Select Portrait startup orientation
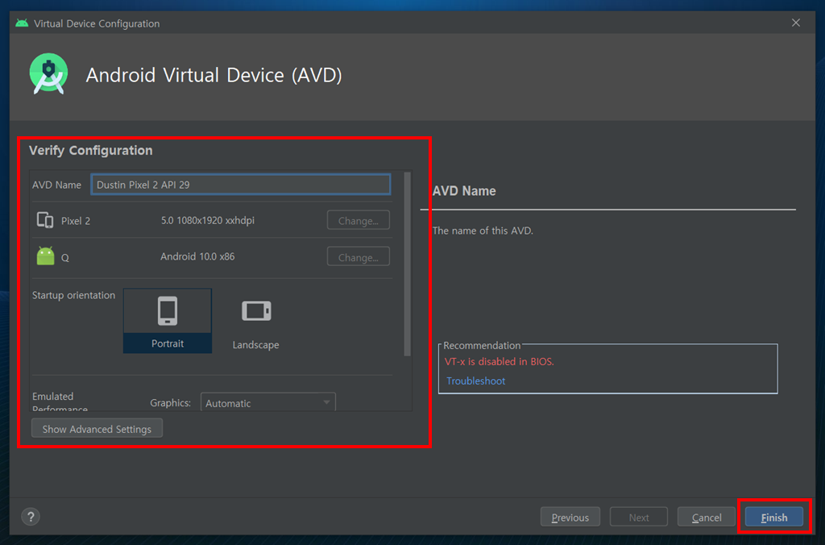Viewport: 825px width, 545px height. pyautogui.click(x=168, y=321)
